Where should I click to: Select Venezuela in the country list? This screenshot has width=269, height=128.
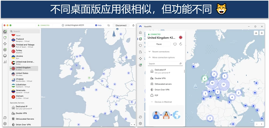(24, 91)
